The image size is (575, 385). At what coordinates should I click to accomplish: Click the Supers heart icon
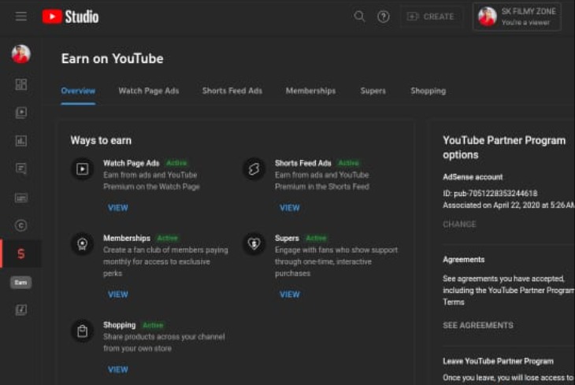coord(254,244)
